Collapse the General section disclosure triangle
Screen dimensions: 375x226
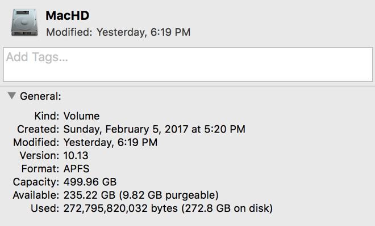click(11, 96)
